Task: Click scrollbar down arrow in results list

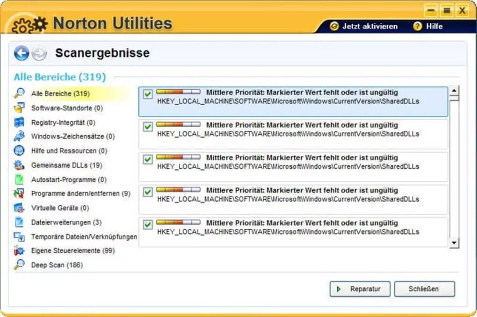Action: (454, 243)
